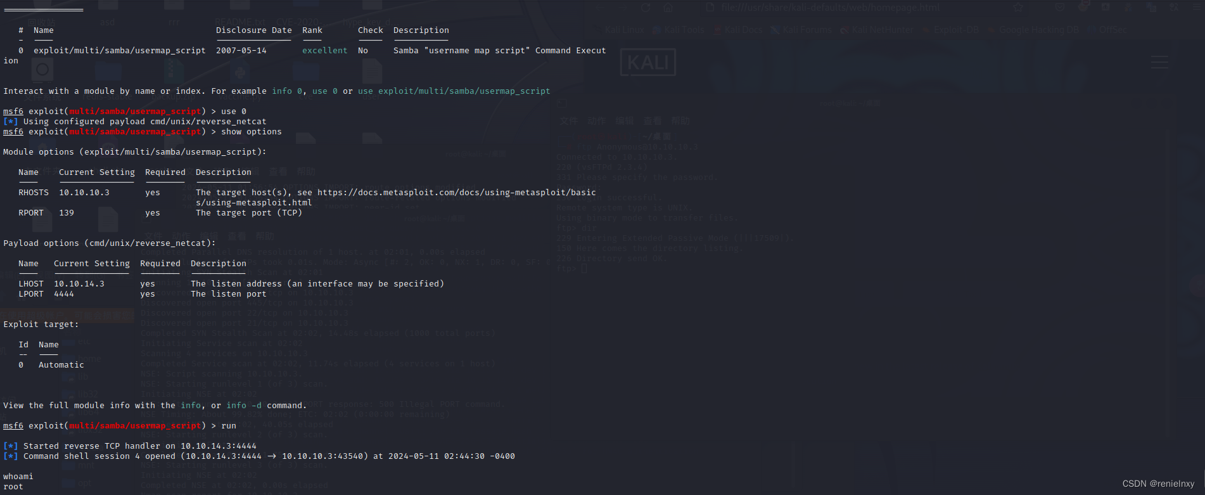The height and width of the screenshot is (495, 1205).
Task: Open 帮助 menu of background terminal window
Action: (680, 121)
